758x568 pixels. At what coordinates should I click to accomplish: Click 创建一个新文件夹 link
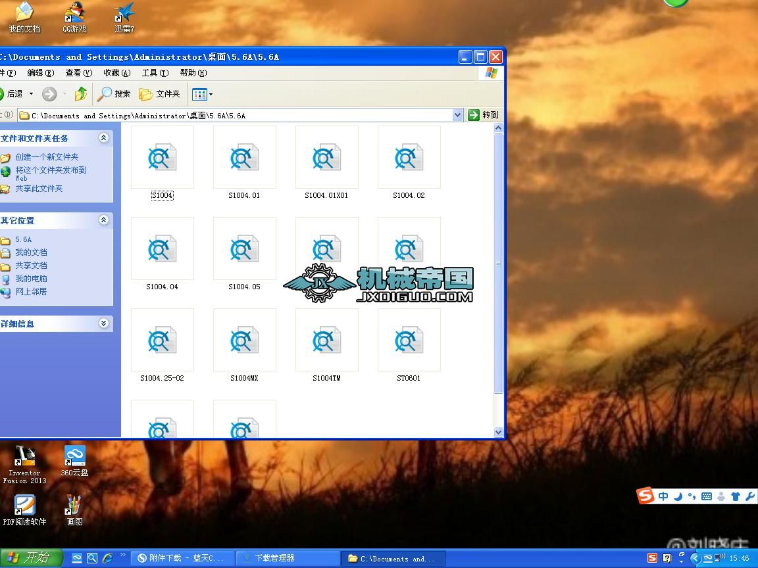[47, 157]
